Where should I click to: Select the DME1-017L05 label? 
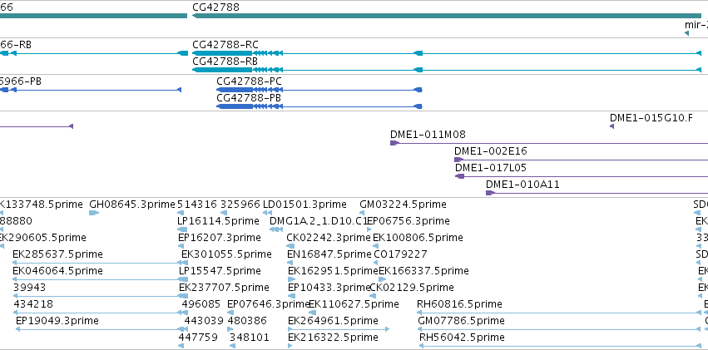coord(490,168)
